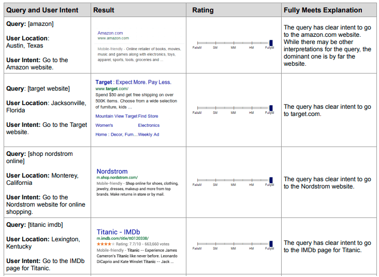Open the Target: Expect More. Pay Less. link
Image resolution: width=379 pixels, height=277 pixels.
(133, 82)
